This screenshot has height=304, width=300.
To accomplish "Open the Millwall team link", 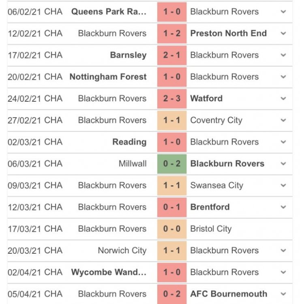I will pos(133,164).
